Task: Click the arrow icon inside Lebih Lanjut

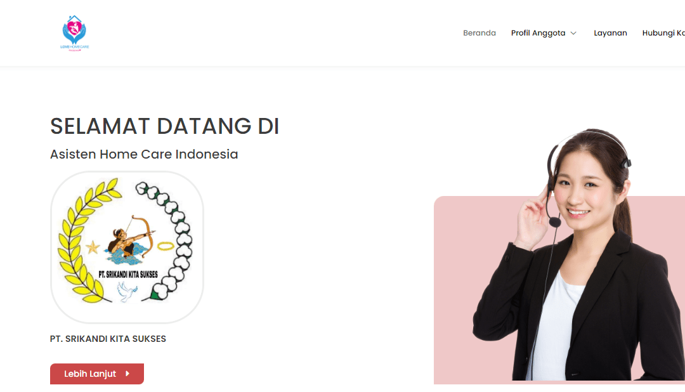Action: pos(127,374)
